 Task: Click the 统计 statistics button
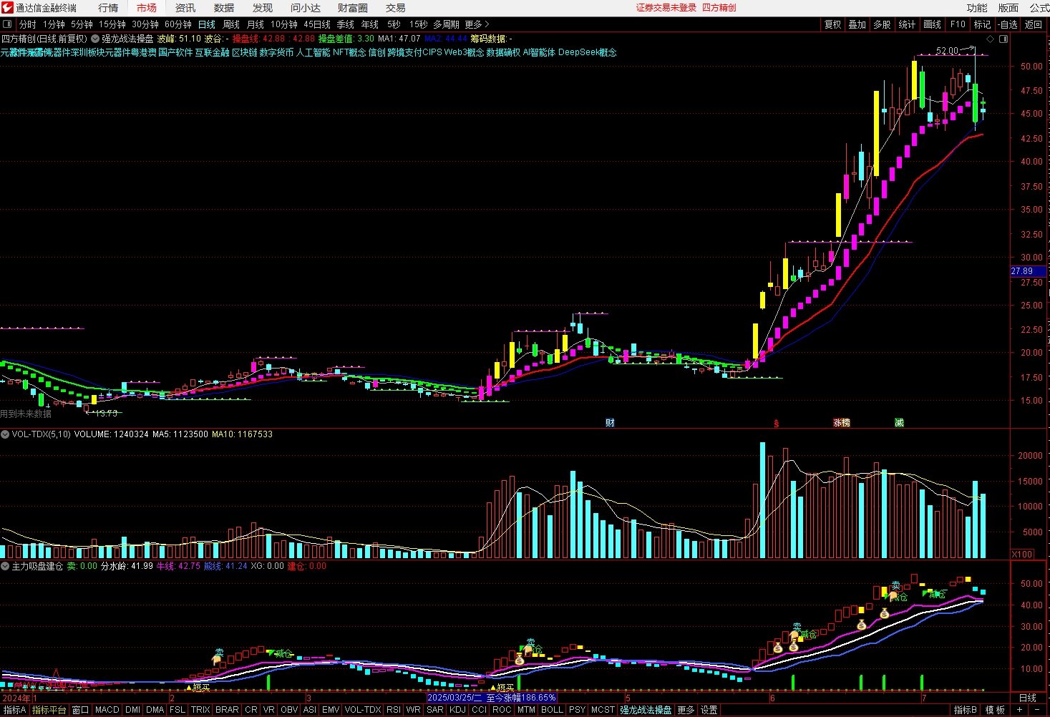(x=907, y=24)
